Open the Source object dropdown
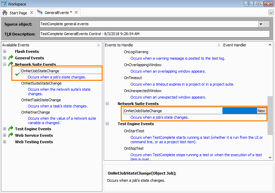This screenshot has height=193, width=275. click(x=261, y=24)
